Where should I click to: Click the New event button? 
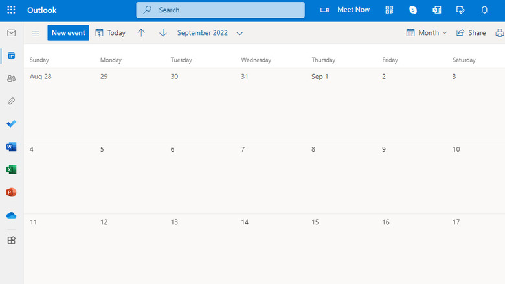(x=68, y=33)
